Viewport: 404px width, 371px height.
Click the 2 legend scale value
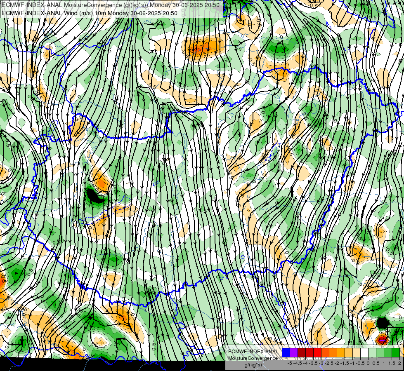pos(399,363)
